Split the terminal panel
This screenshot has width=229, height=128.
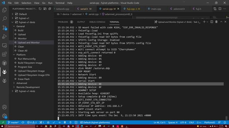(x=211, y=22)
